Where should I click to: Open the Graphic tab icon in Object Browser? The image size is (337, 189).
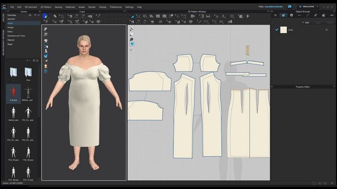pyautogui.click(x=324, y=15)
